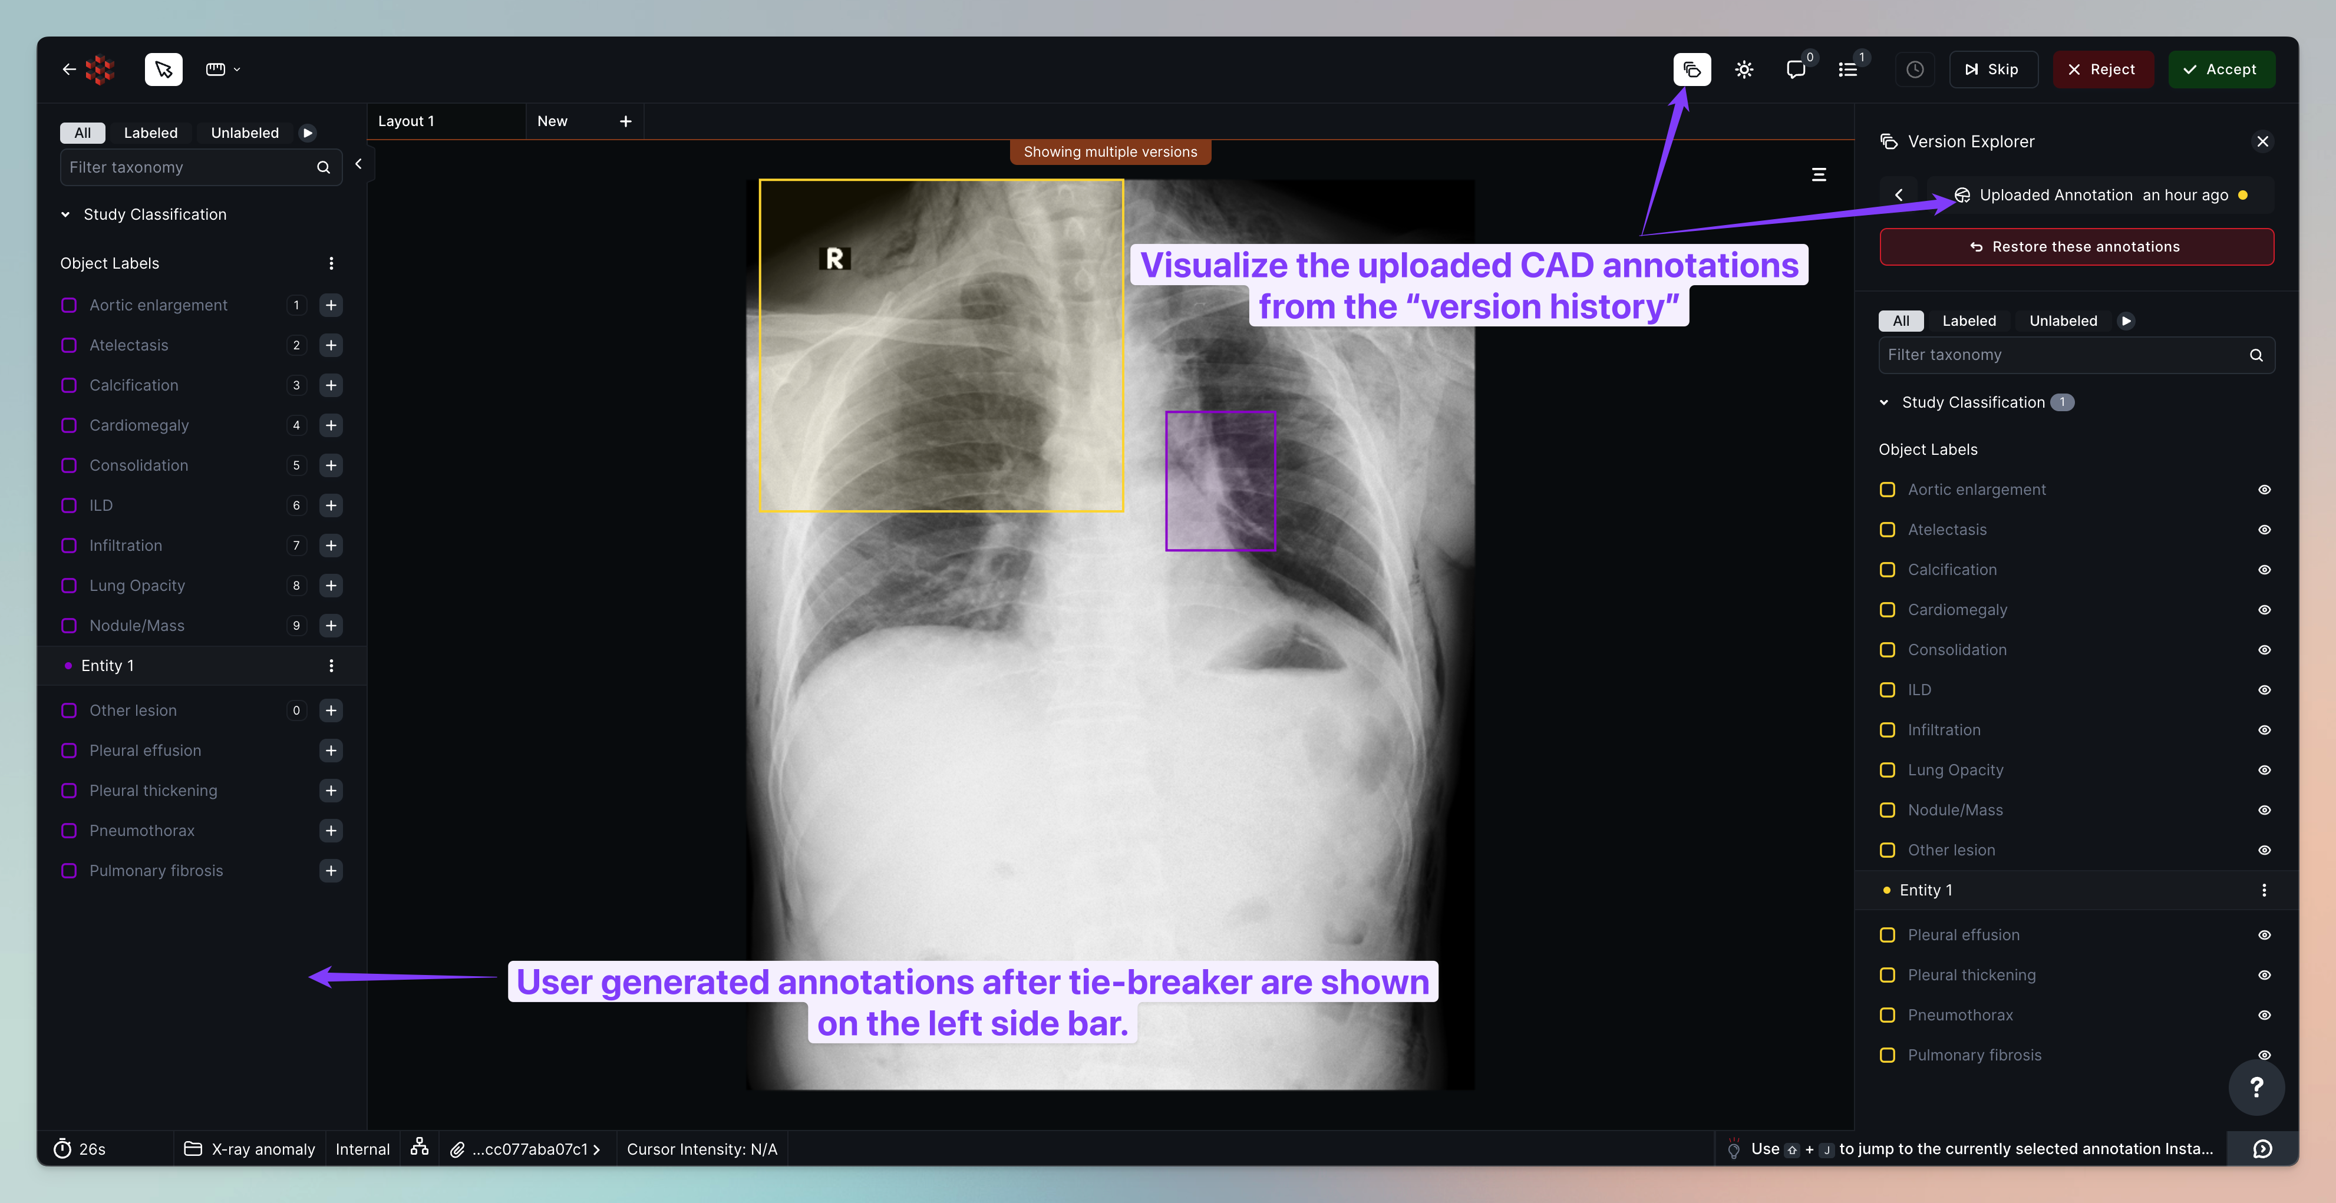Check Cardiomegaly in left sidebar

[x=69, y=425]
